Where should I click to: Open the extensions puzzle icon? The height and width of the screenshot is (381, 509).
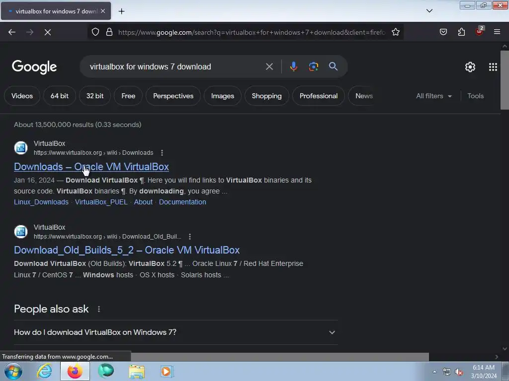pos(461,32)
